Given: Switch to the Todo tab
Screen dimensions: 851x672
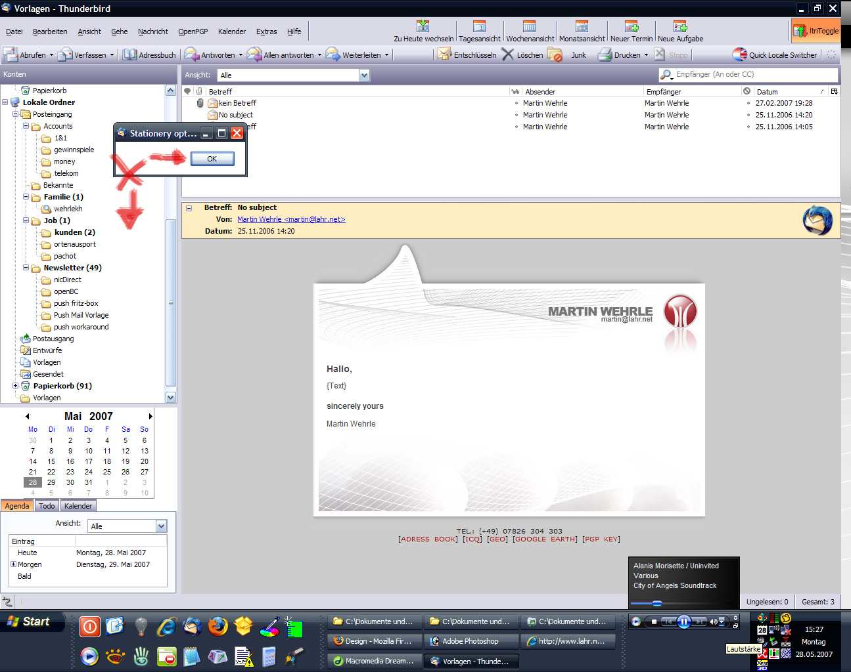Looking at the screenshot, I should (x=47, y=506).
